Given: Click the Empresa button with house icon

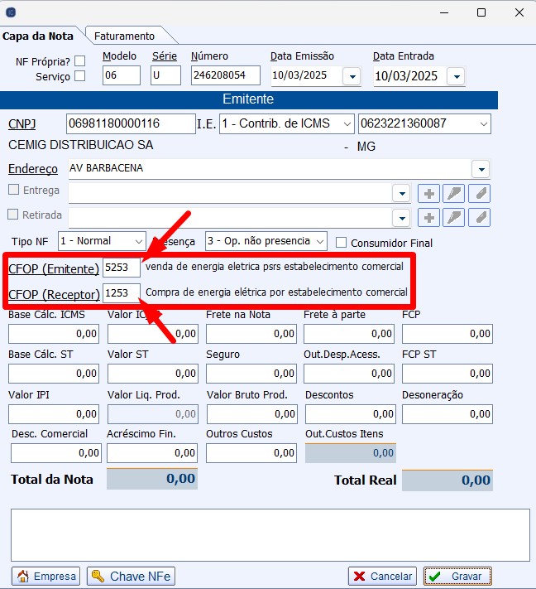Looking at the screenshot, I should tap(46, 576).
